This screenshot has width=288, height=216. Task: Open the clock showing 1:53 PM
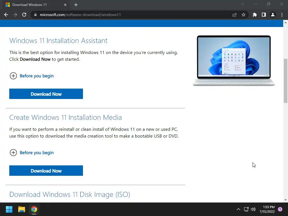point(267,209)
